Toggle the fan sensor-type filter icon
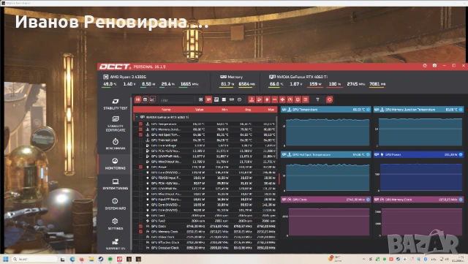 click(x=282, y=99)
